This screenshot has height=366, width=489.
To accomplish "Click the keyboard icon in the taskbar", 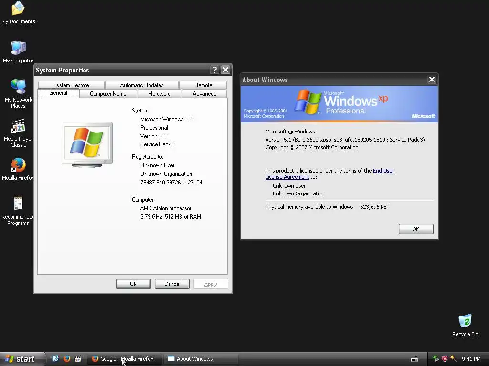I will 415,359.
